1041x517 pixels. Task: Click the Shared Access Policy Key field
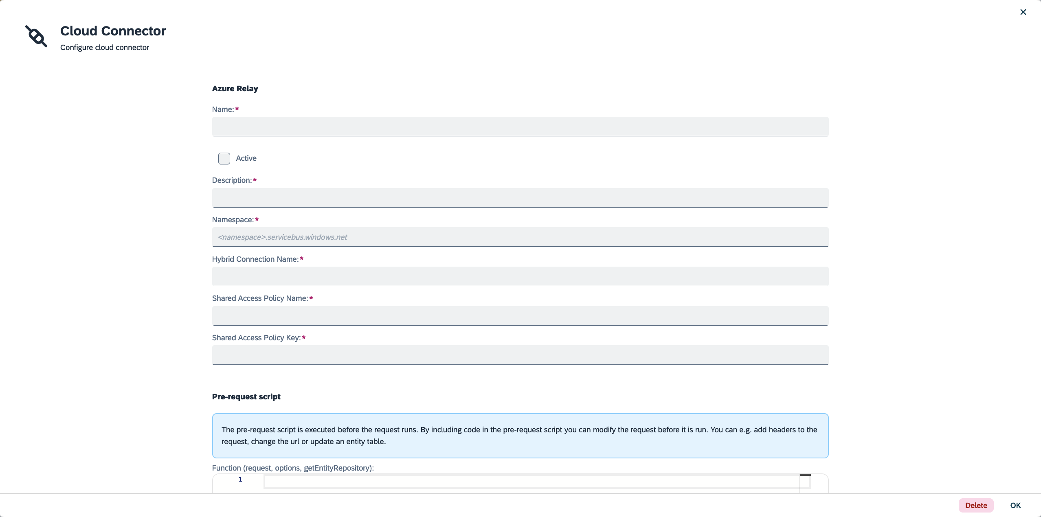click(520, 355)
